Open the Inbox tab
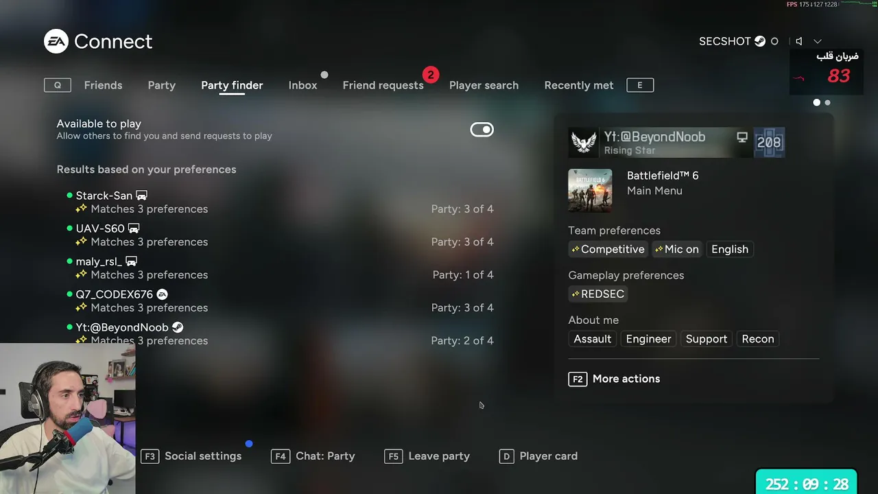This screenshot has width=878, height=494. pyautogui.click(x=302, y=85)
